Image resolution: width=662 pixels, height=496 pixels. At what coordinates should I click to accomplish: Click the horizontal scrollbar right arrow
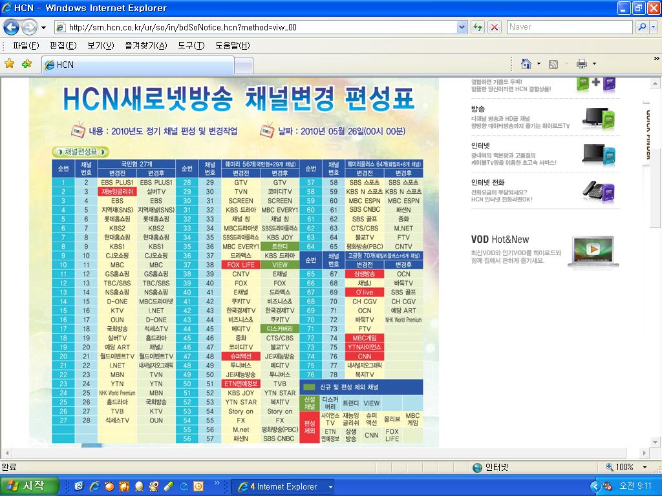pos(645,453)
